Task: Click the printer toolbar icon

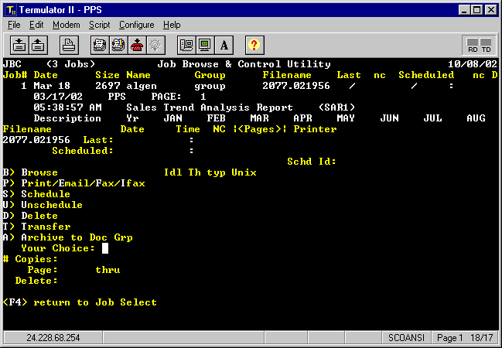Action: click(69, 45)
